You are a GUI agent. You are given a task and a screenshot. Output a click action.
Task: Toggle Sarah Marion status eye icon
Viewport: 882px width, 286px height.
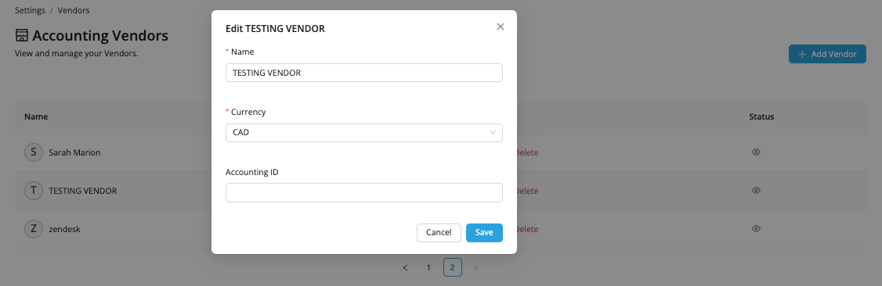(756, 152)
